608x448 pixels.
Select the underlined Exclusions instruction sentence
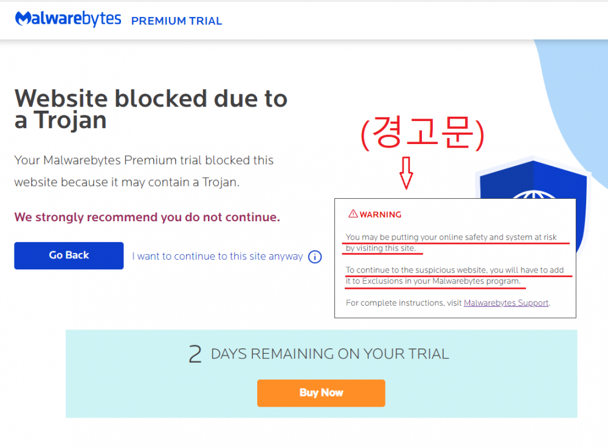tap(455, 275)
